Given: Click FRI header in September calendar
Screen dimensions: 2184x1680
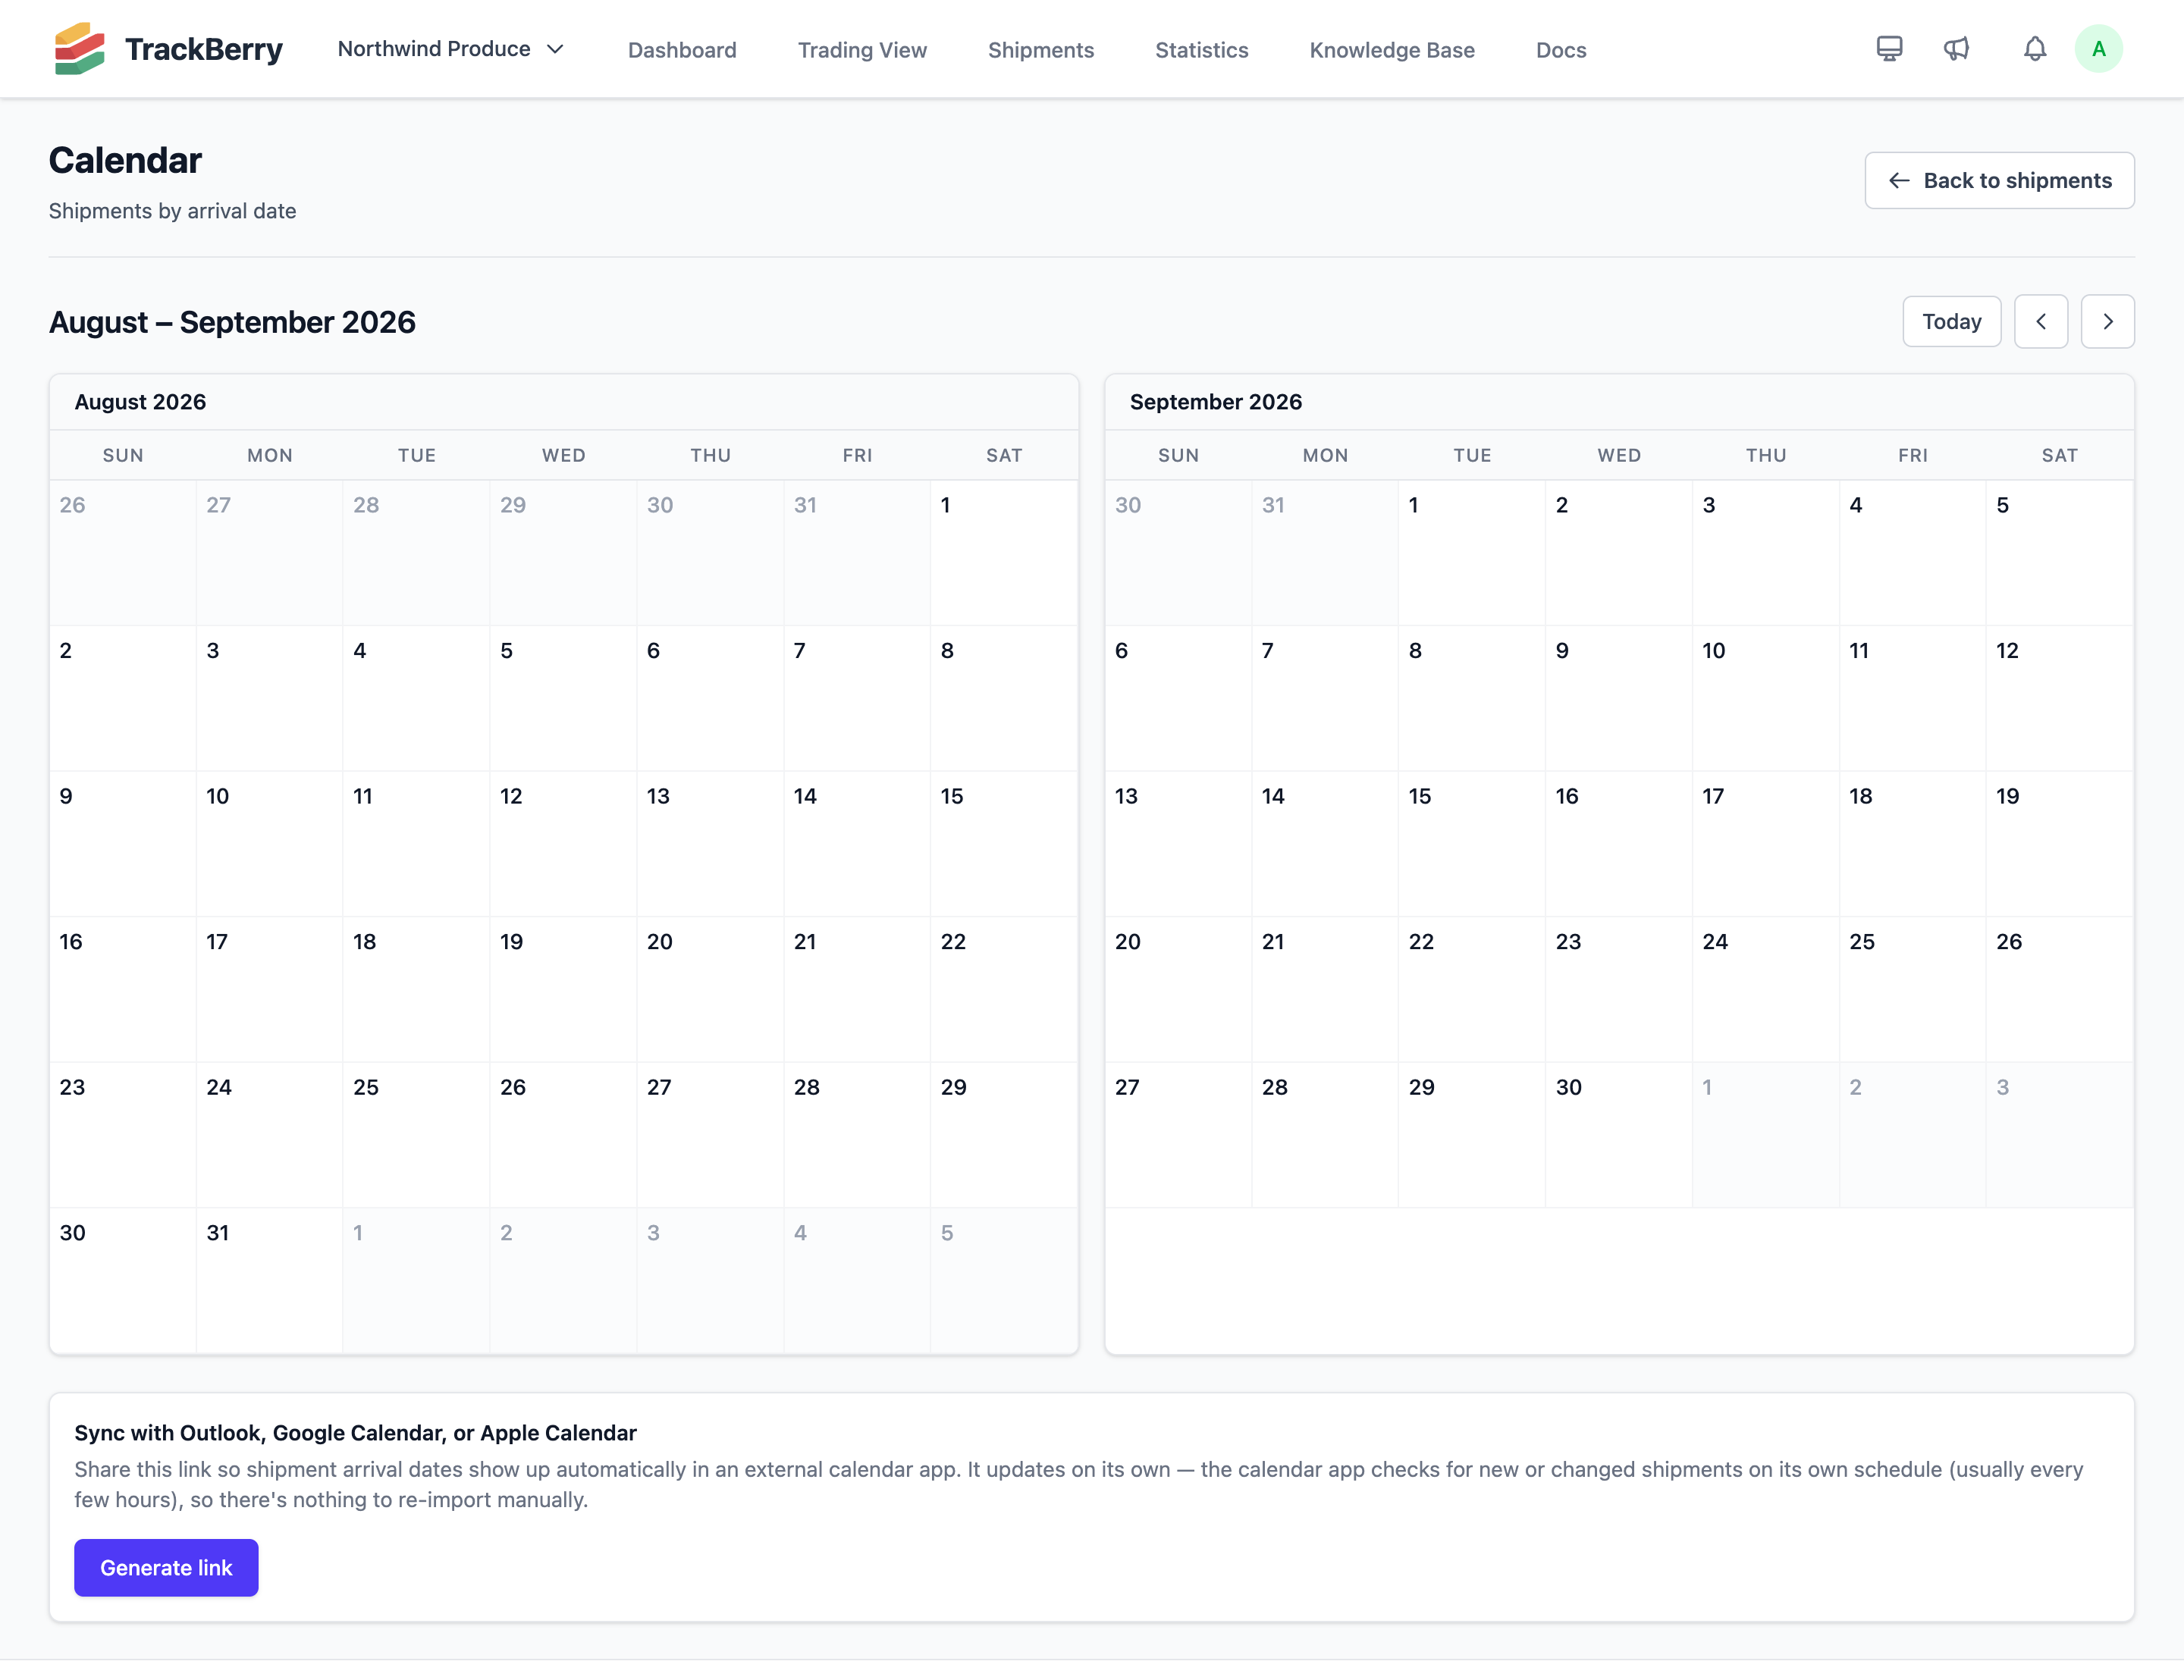Looking at the screenshot, I should click(1913, 455).
